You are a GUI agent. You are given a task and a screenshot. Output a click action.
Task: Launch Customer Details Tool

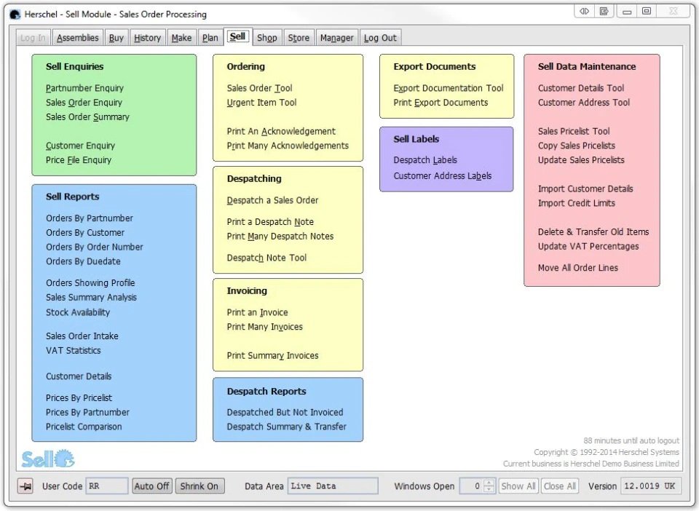(x=581, y=88)
